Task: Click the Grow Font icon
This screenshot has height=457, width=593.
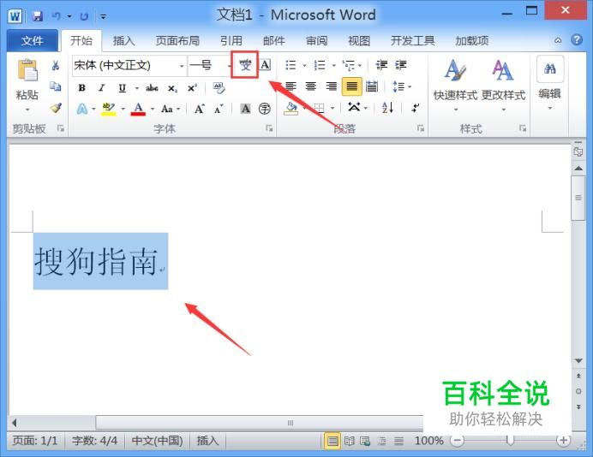Action: pyautogui.click(x=200, y=110)
